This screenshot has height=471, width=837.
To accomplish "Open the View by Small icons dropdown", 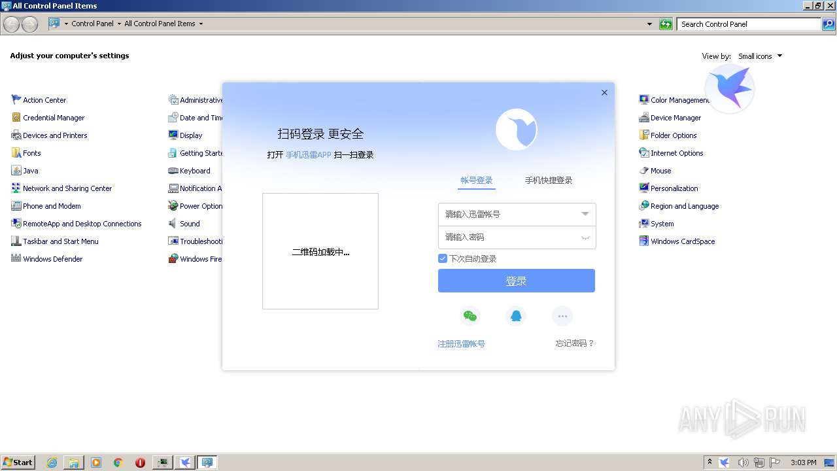I will [x=760, y=56].
